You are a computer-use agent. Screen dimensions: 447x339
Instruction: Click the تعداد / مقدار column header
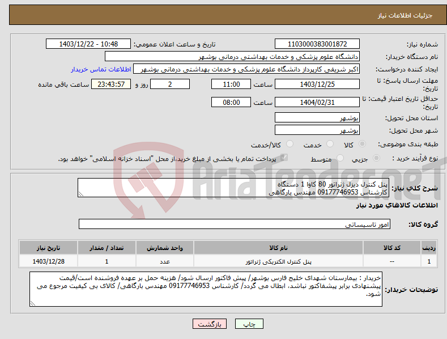pyautogui.click(x=107, y=248)
